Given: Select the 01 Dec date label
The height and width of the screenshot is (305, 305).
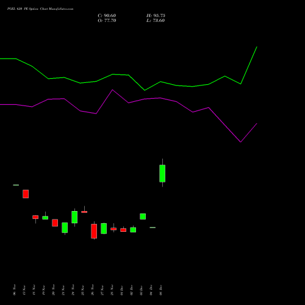Looking at the screenshot, I should pyautogui.click(x=122, y=290).
